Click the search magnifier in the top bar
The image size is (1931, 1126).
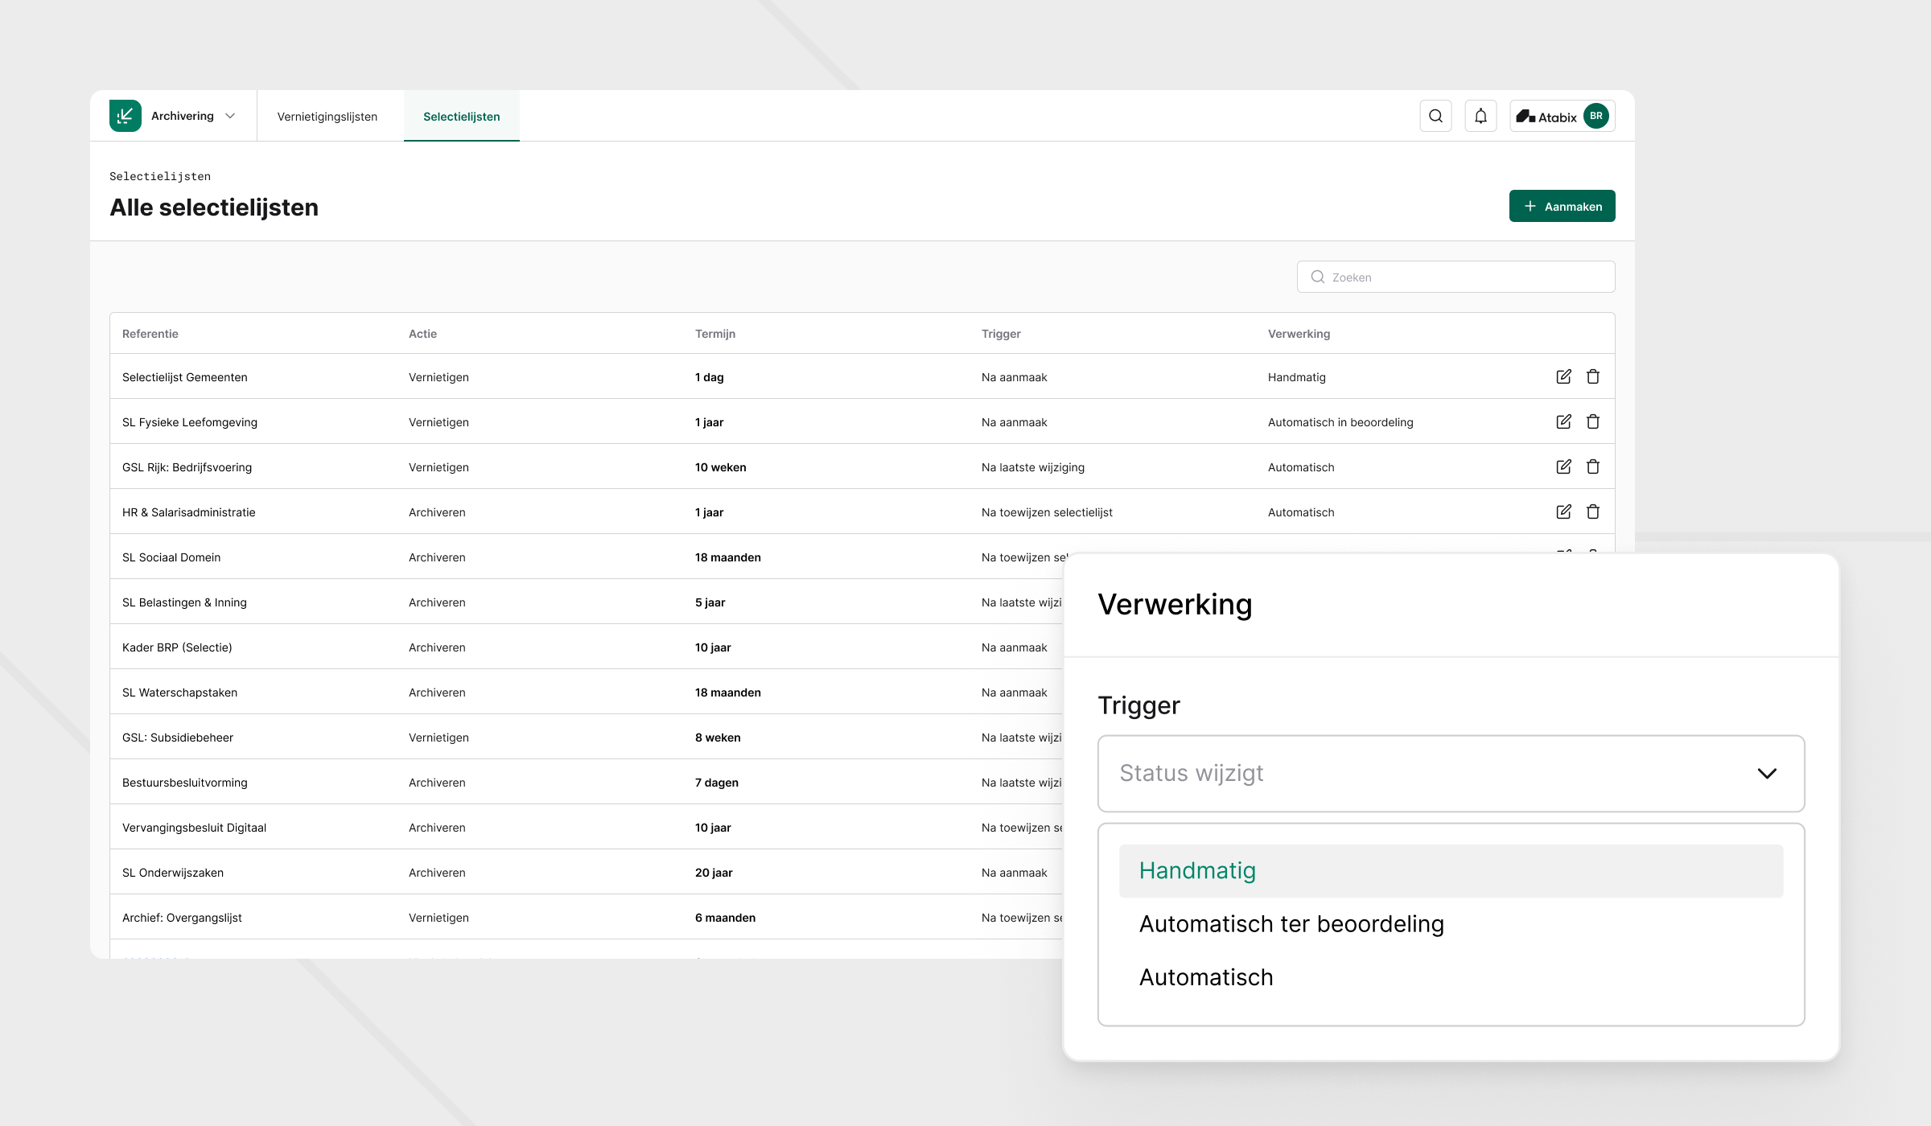[1435, 116]
